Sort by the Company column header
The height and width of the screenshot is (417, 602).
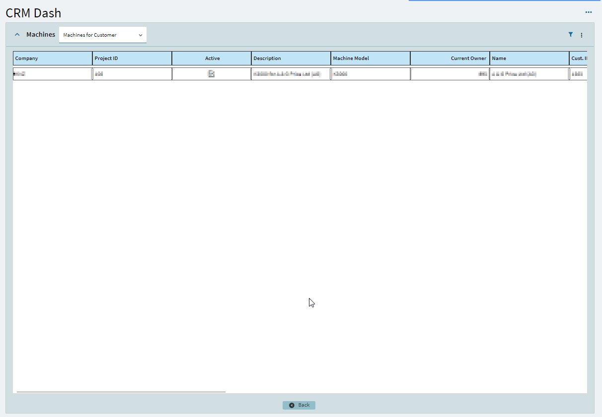(53, 59)
